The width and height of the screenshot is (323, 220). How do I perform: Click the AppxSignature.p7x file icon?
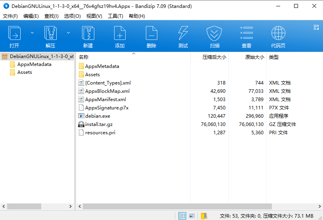pos(81,107)
